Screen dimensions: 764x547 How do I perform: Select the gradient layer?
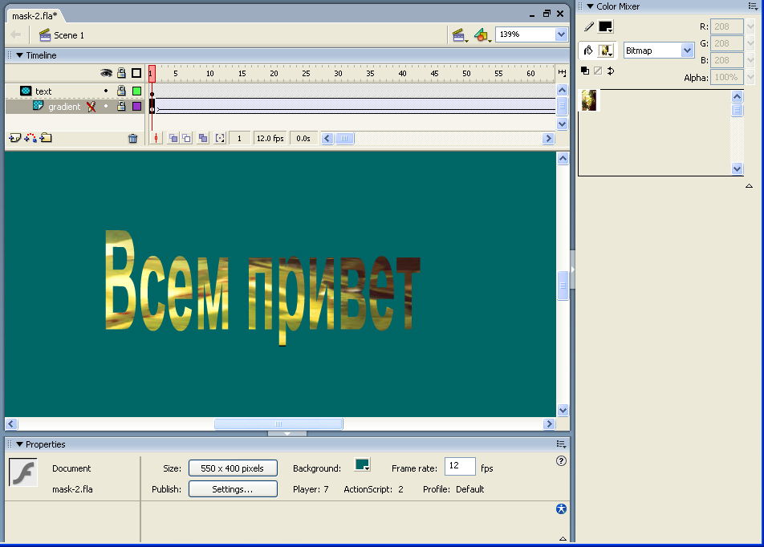(x=63, y=107)
